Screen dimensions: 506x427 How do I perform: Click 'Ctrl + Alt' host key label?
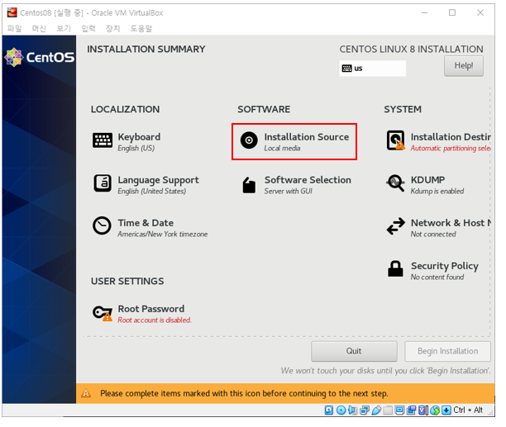(468, 410)
